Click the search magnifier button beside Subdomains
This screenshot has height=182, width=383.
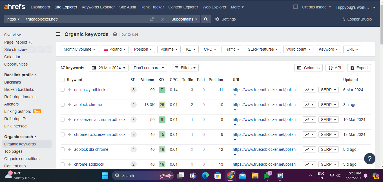click(x=206, y=19)
